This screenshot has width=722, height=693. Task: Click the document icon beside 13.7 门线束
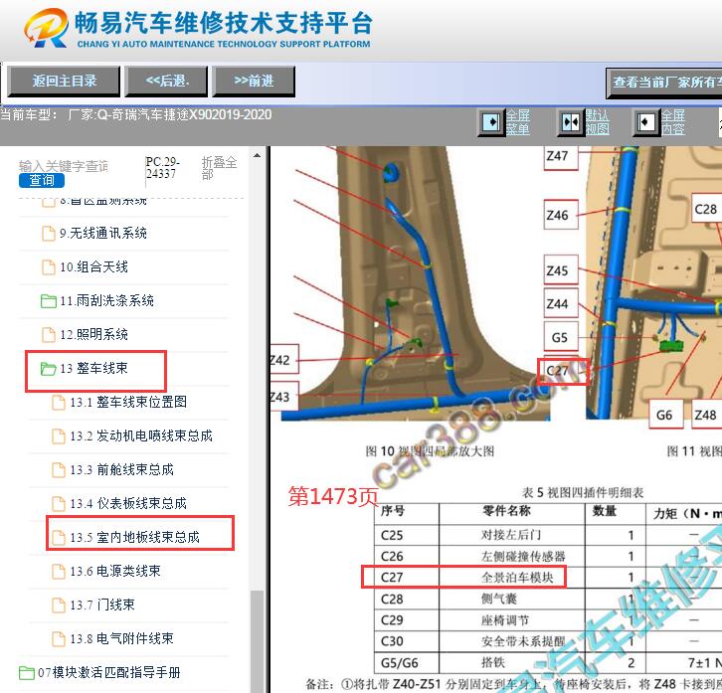[x=59, y=606]
